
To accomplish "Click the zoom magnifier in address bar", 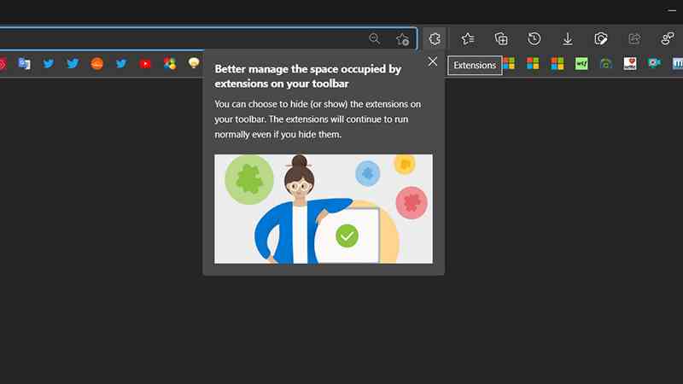I will click(x=375, y=38).
